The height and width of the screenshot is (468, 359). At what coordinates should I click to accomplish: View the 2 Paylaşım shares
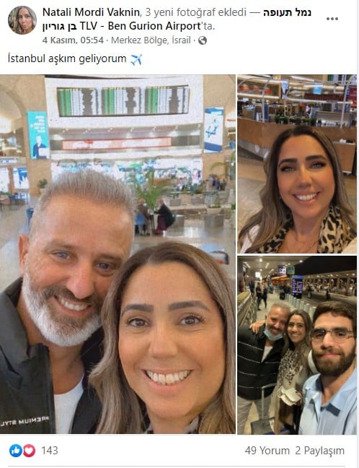coord(319,451)
